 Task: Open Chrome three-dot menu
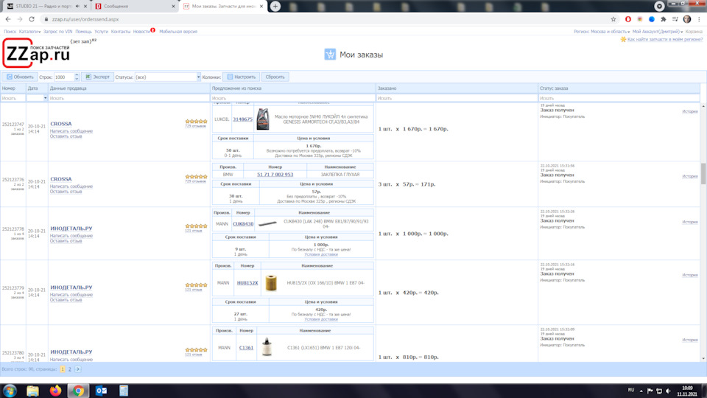coord(699,19)
